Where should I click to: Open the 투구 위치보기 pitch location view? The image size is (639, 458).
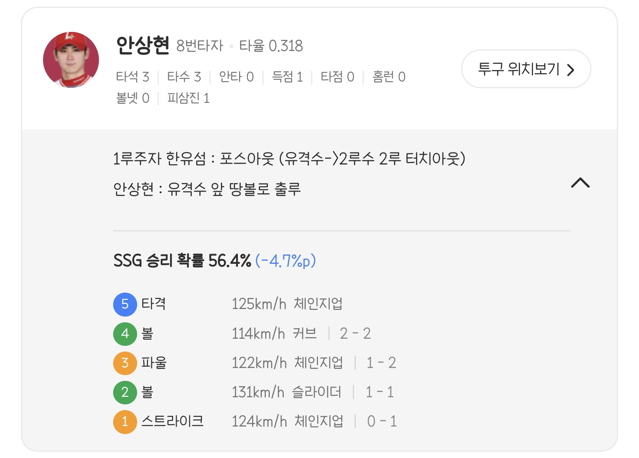click(519, 69)
